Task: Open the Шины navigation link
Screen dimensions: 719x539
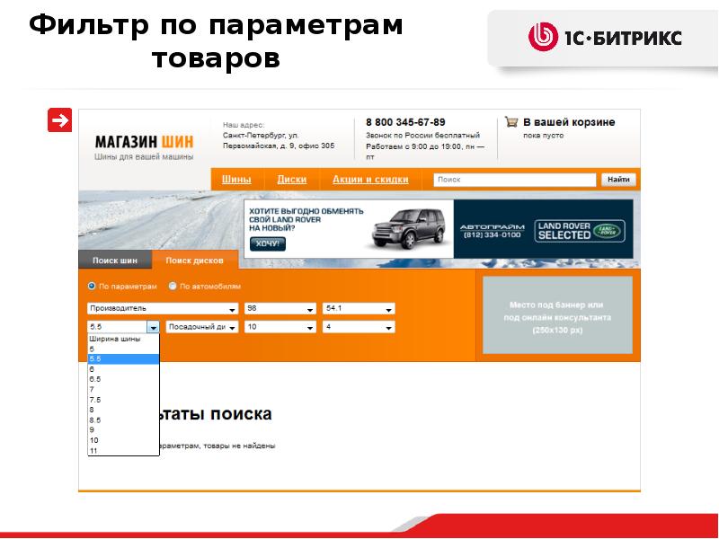Action: click(236, 179)
